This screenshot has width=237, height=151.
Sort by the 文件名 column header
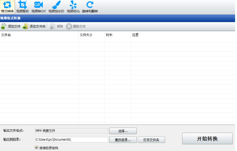pyautogui.click(x=39, y=35)
